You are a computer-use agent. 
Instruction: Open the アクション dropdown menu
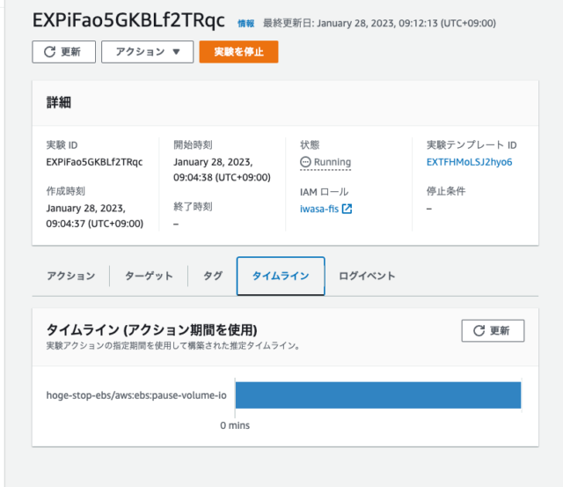pyautogui.click(x=147, y=52)
